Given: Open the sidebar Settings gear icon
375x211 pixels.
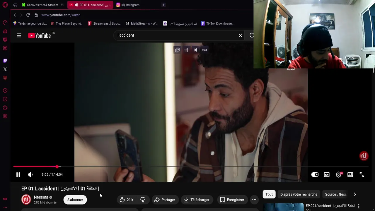Looking at the screenshot, I should 5,116.
